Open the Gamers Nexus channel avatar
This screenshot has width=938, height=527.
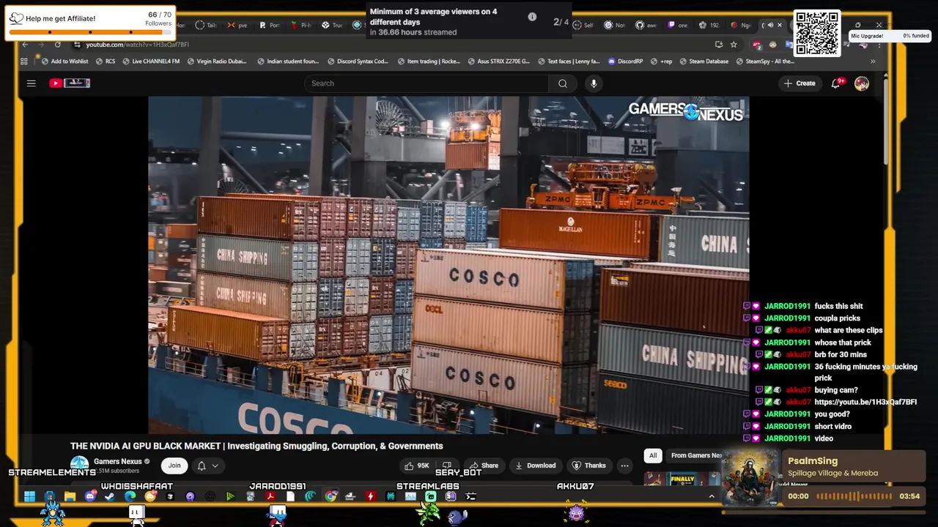point(79,465)
